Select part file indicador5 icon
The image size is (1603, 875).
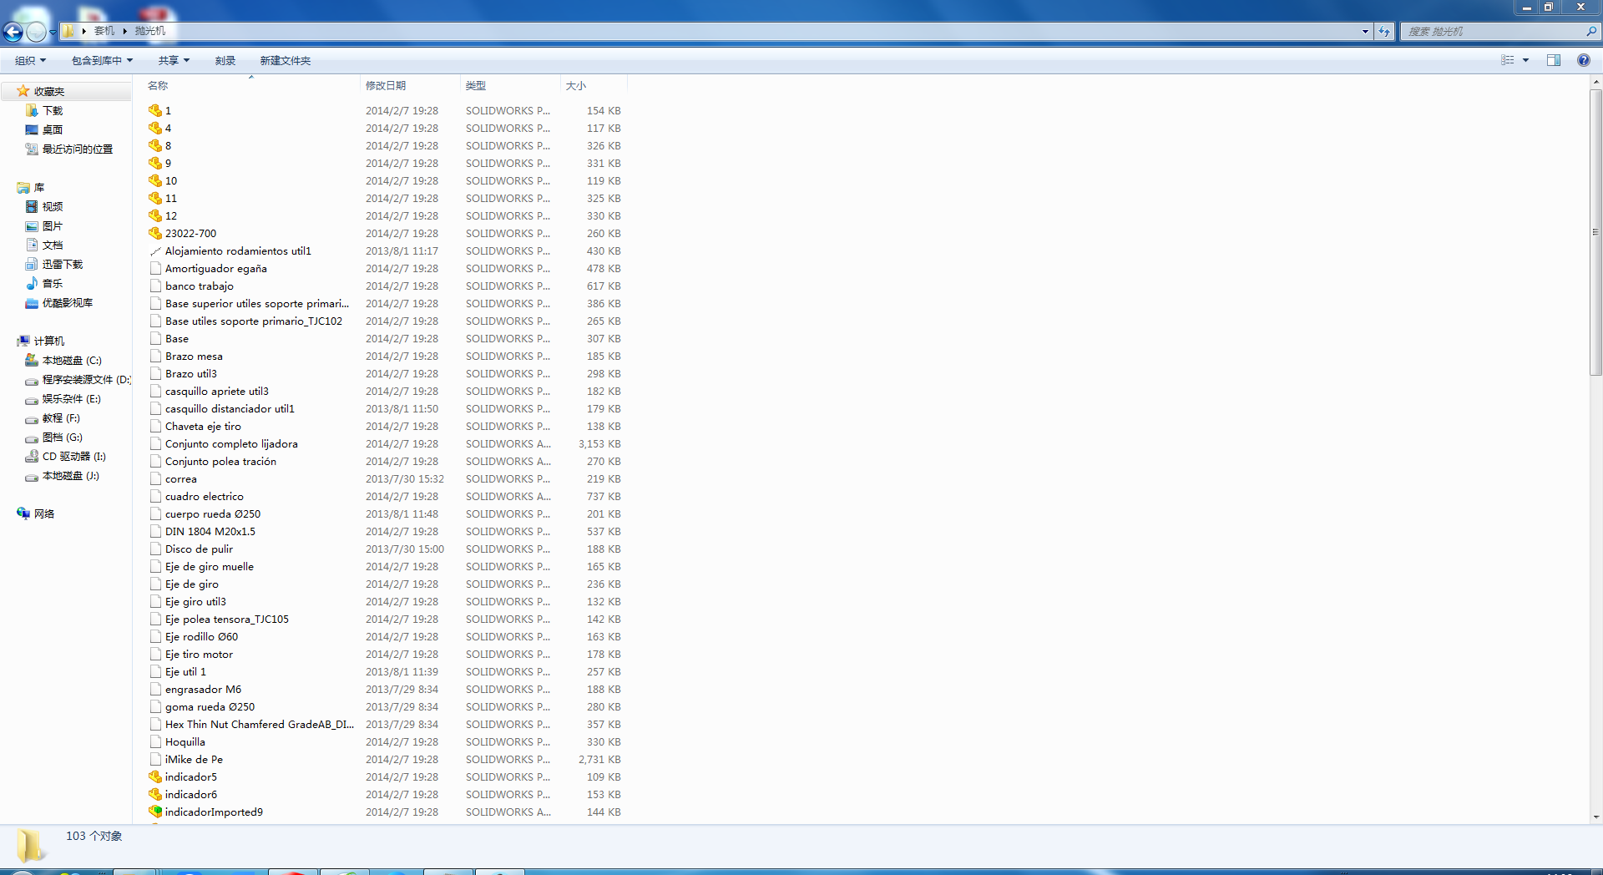tap(155, 776)
